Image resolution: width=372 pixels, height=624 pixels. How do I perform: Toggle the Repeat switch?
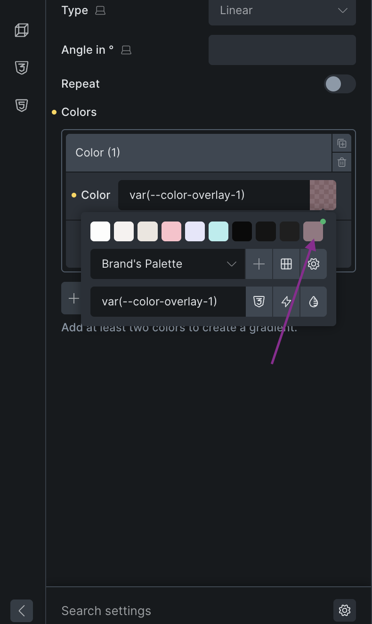(x=340, y=84)
